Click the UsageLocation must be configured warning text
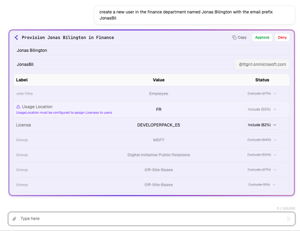This screenshot has height=231, width=300. pyautogui.click(x=64, y=112)
